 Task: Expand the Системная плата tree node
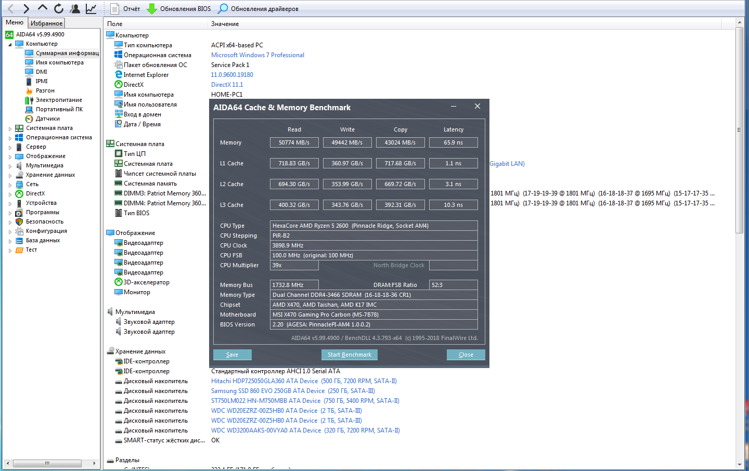pos(10,128)
